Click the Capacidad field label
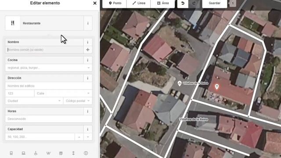The height and width of the screenshot is (158, 281). pos(15,129)
